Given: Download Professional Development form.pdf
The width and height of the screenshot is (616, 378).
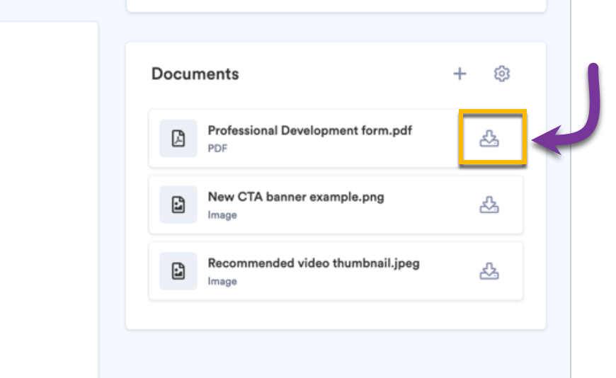Looking at the screenshot, I should pos(489,139).
